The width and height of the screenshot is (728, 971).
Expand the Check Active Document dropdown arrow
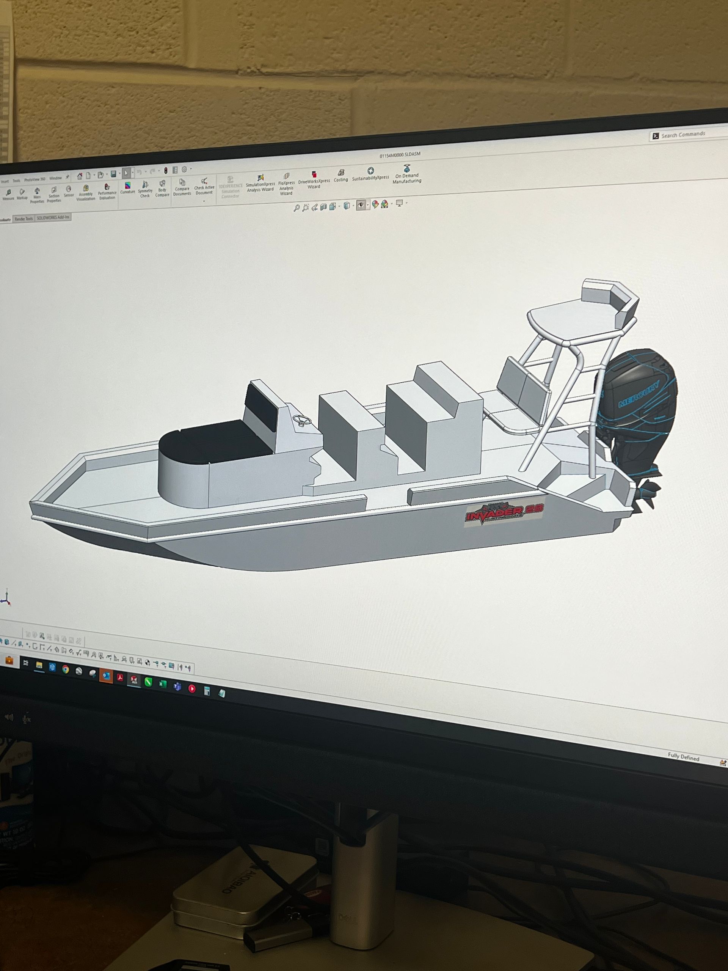point(204,201)
